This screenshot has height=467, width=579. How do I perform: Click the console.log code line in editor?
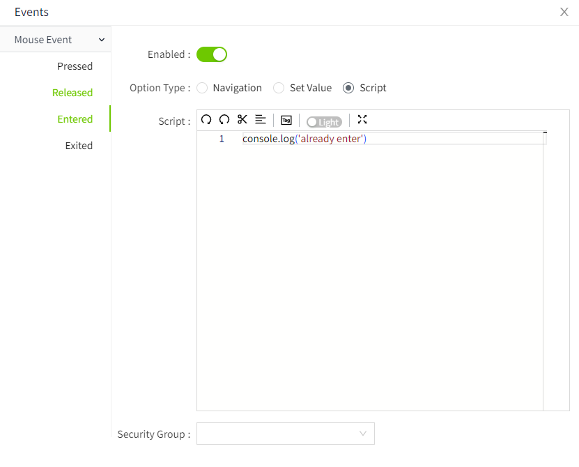coord(304,139)
